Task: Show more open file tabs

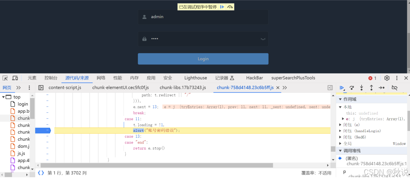Action: (285, 88)
